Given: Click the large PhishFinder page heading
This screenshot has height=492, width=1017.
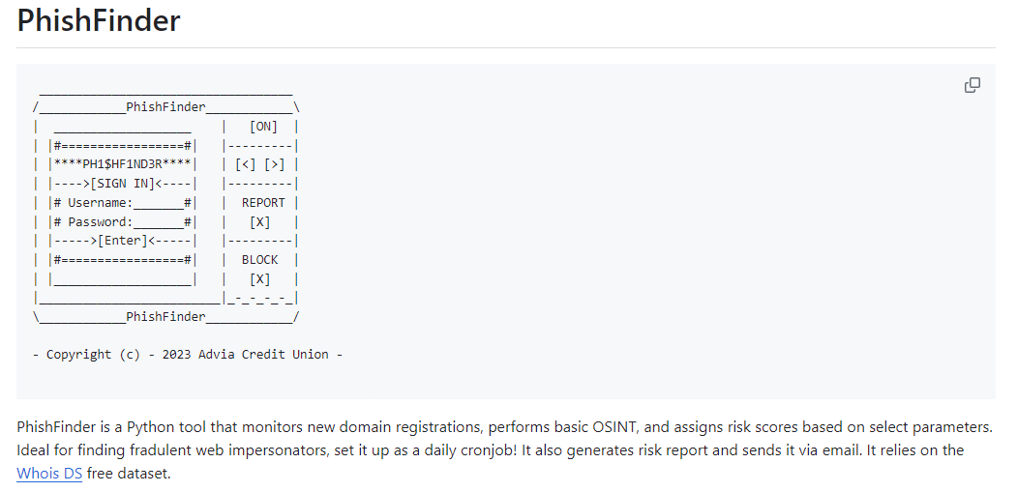Looking at the screenshot, I should (x=99, y=19).
